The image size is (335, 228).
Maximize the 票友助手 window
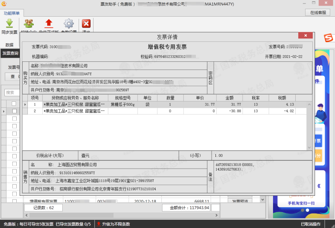pyautogui.click(x=313, y=3)
